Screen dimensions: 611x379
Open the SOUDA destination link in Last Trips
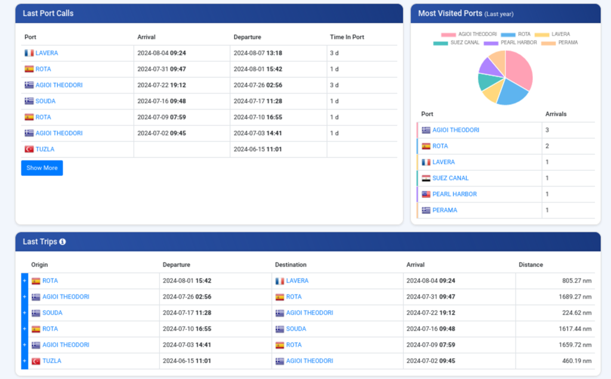[x=296, y=329]
